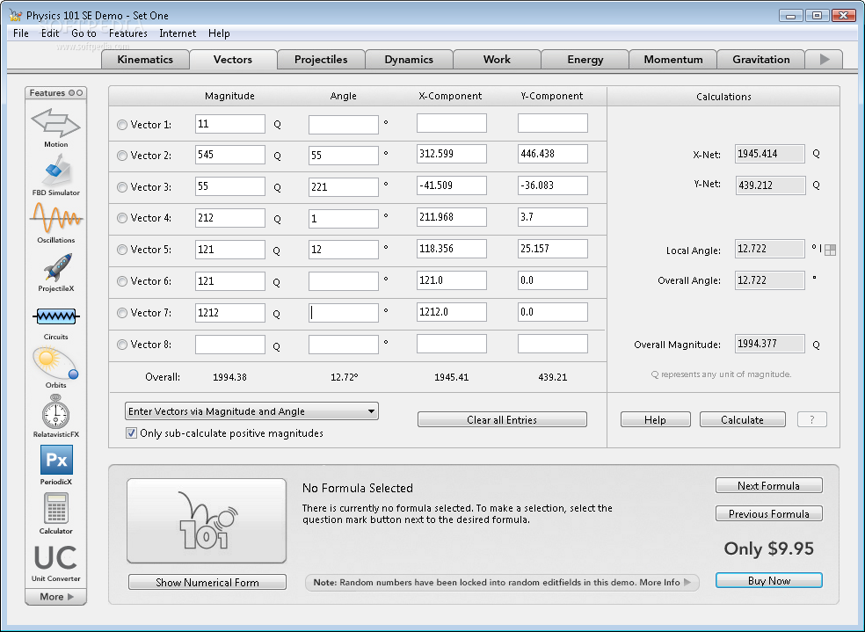Click the Overall Magnitude result field
Image resolution: width=865 pixels, height=632 pixels.
pos(770,344)
